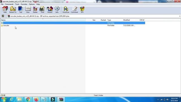Open the Tools menu
Viewport: 181px width, 102px height.
17,4
